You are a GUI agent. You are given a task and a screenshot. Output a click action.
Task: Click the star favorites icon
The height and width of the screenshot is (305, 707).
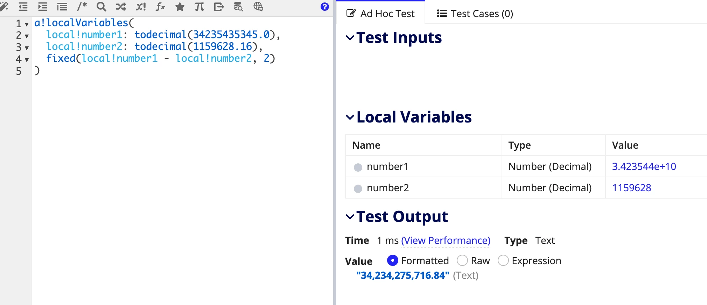pyautogui.click(x=180, y=7)
